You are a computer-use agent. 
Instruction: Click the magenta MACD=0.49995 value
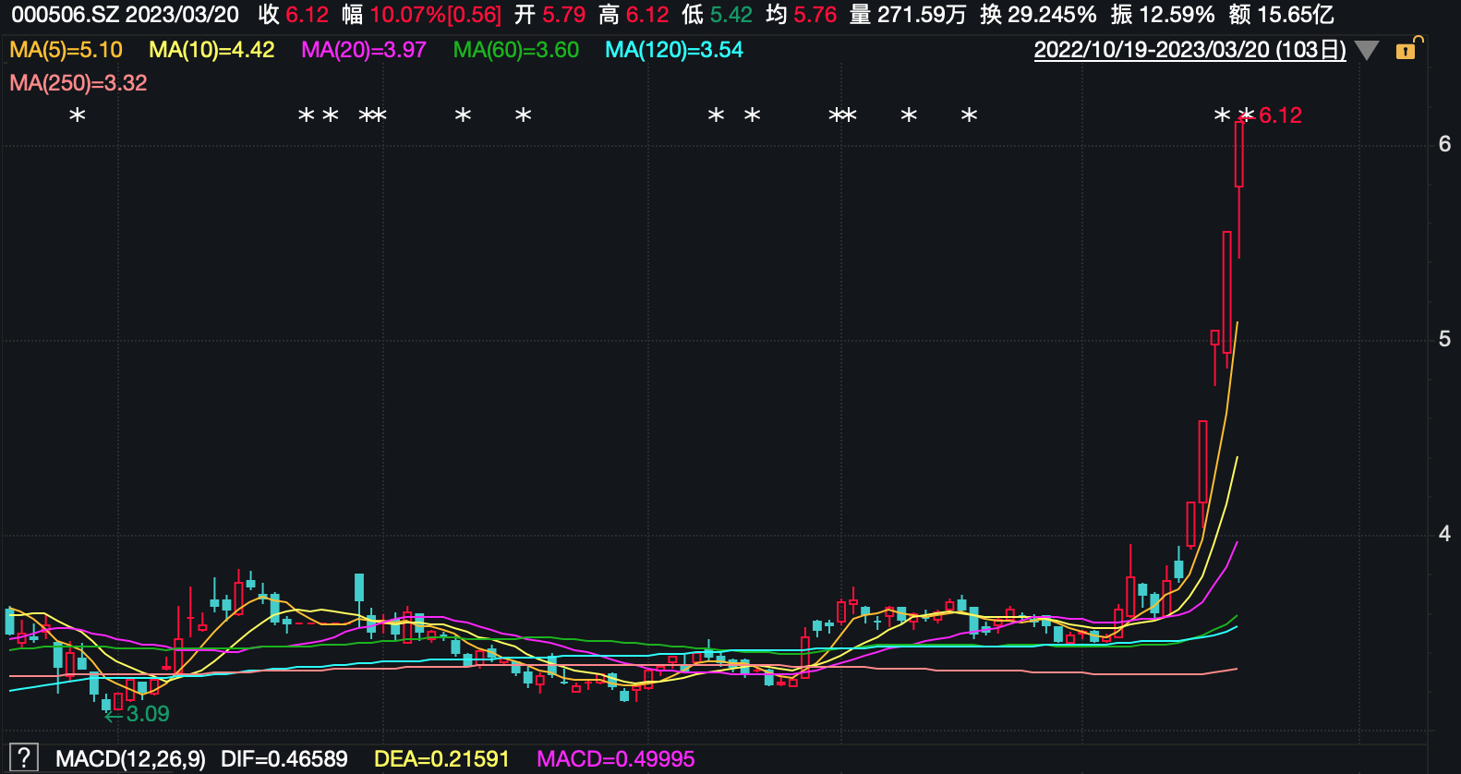tap(615, 758)
